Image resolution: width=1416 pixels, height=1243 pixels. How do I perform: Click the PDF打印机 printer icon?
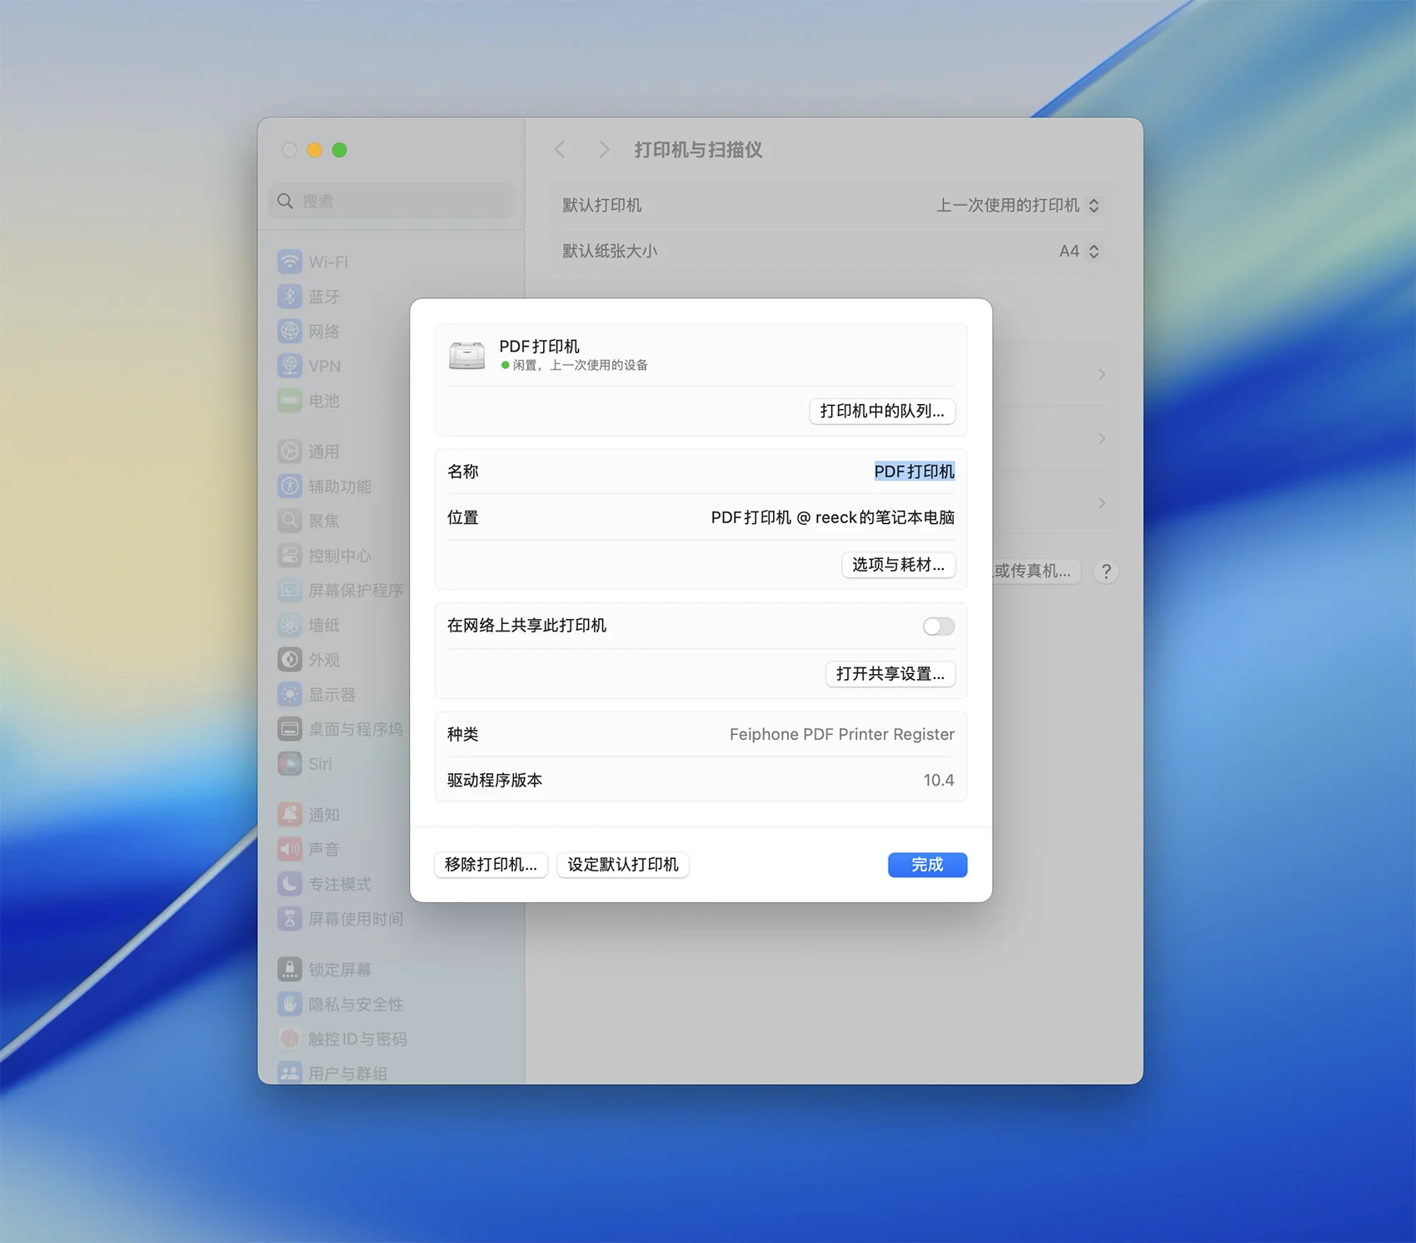[x=466, y=356]
